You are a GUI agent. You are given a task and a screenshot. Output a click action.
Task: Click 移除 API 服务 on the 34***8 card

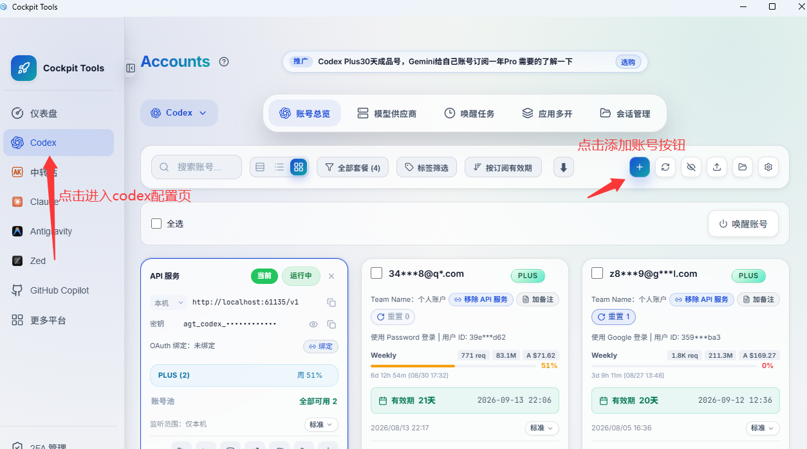point(481,299)
